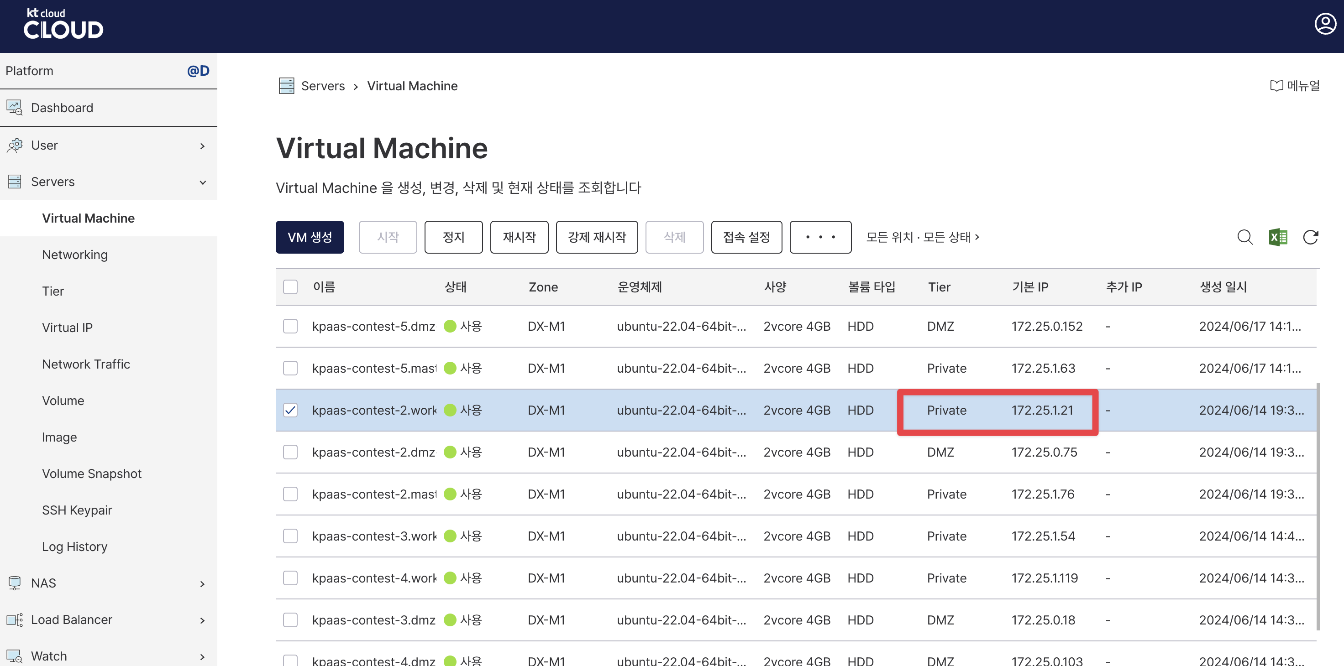Click the vertical table scrollbar
Screen dimensions: 1344x666
(x=1318, y=505)
